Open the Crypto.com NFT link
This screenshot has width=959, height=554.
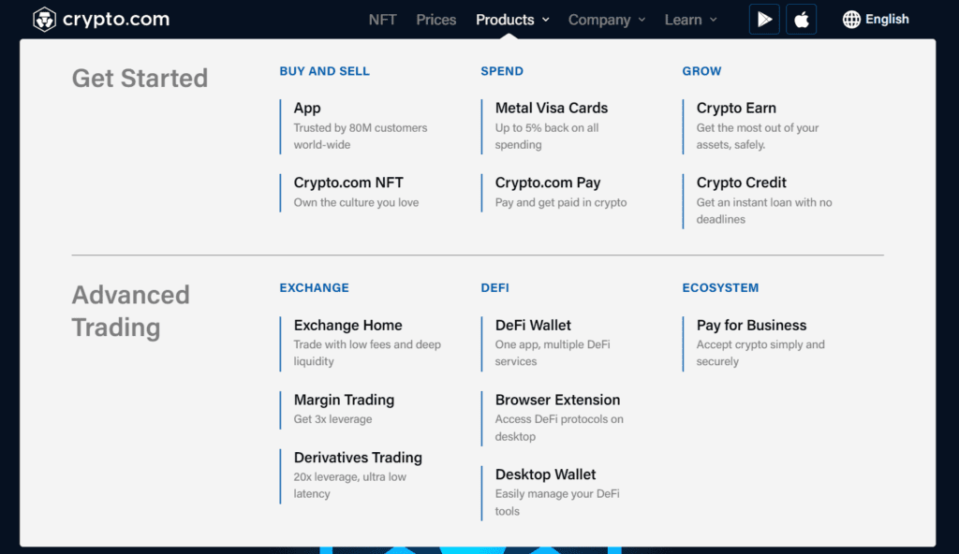348,182
